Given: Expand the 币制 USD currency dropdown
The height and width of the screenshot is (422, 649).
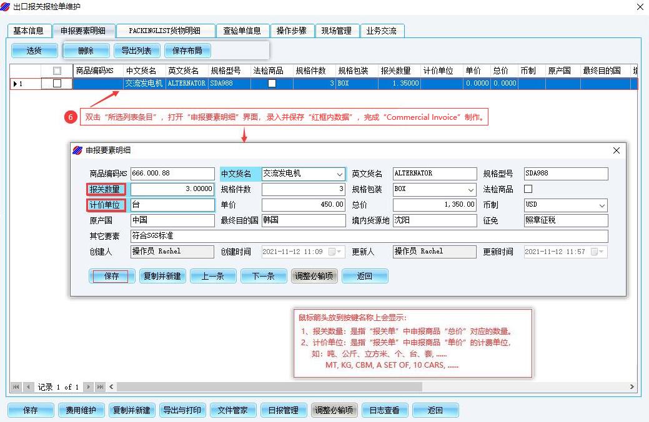Looking at the screenshot, I should [602, 205].
